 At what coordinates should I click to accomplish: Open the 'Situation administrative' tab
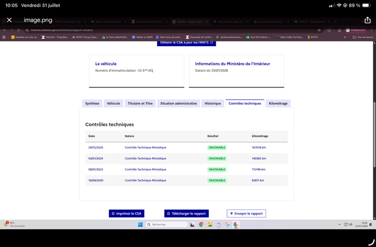tap(179, 104)
